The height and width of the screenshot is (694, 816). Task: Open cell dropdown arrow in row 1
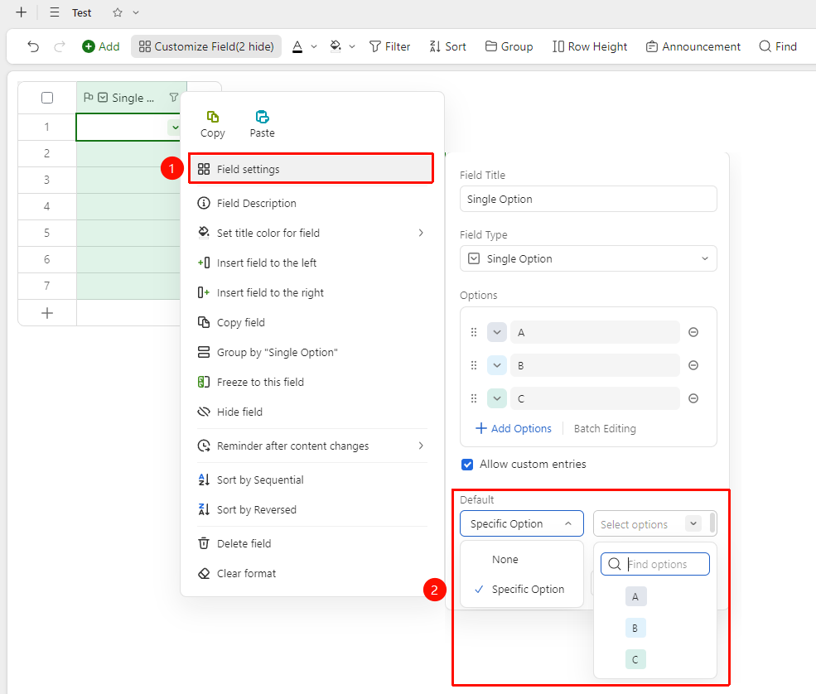tap(175, 128)
